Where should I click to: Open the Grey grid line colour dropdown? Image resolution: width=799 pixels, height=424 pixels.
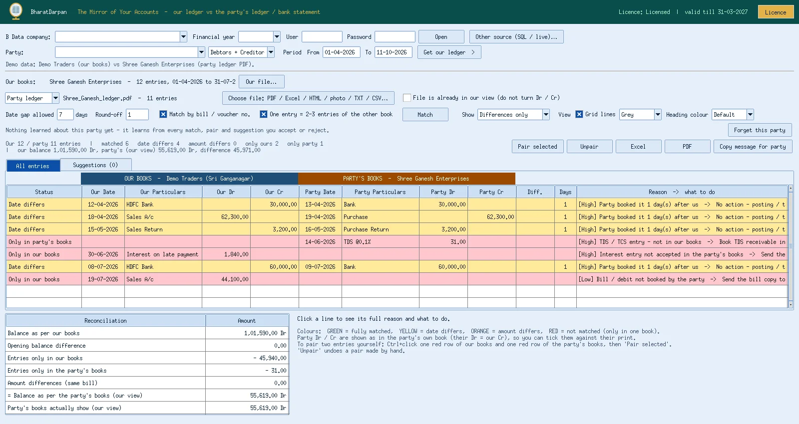658,115
